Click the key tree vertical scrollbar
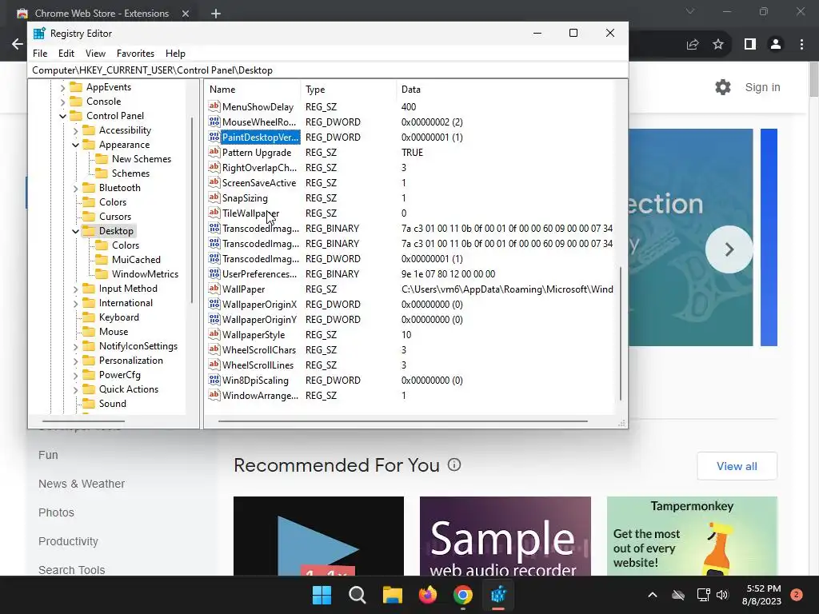 pos(191,210)
